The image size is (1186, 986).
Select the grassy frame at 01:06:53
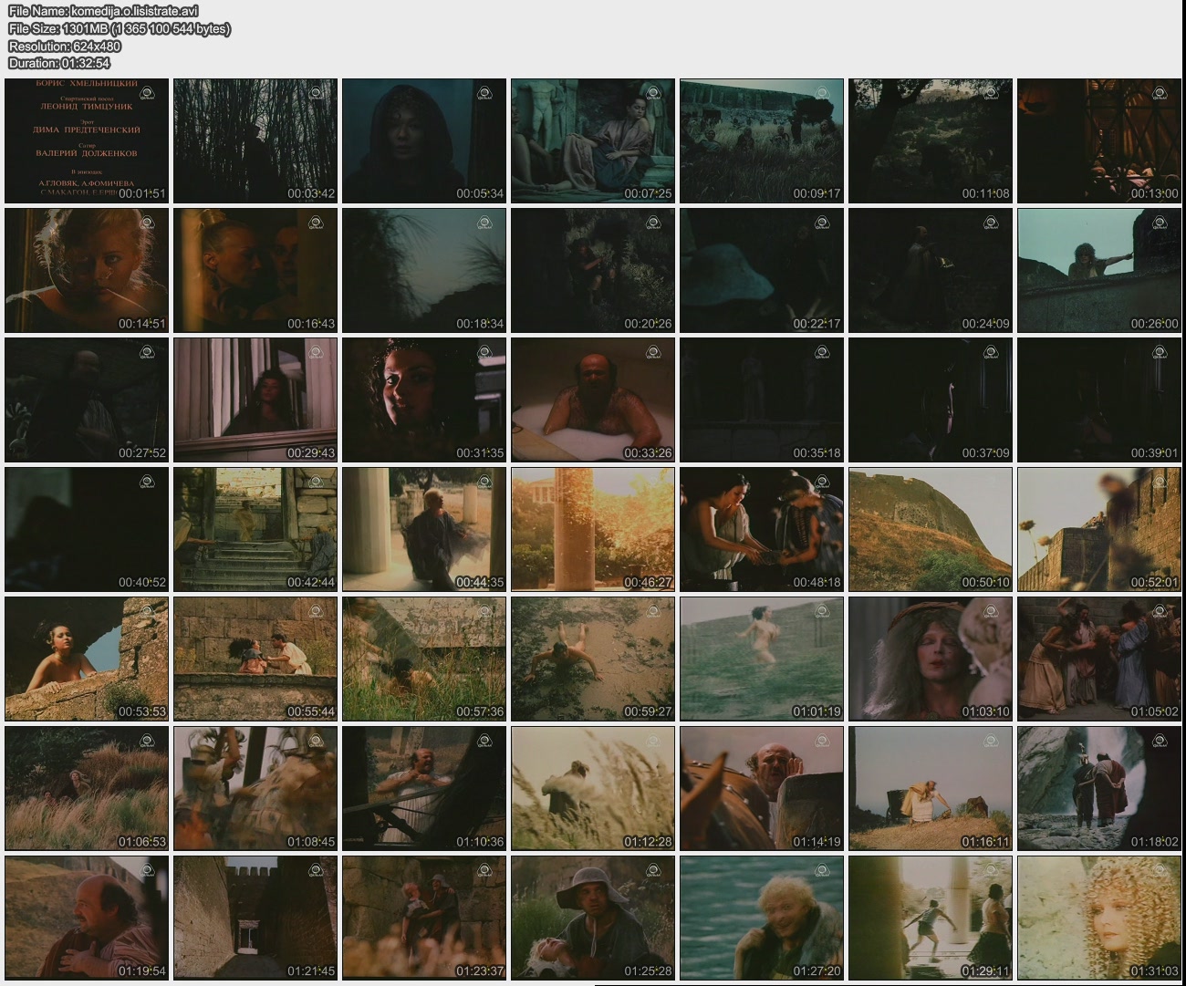(x=87, y=788)
